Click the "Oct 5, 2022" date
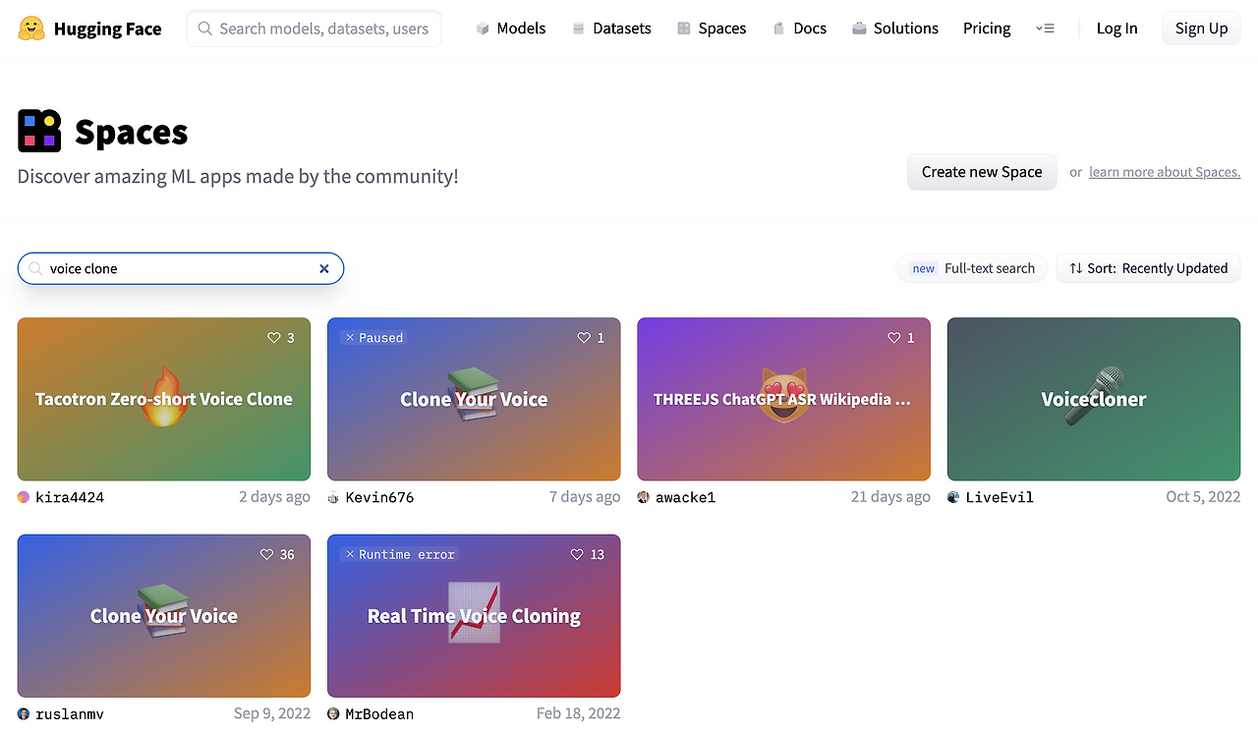The width and height of the screenshot is (1258, 734). 1203,497
